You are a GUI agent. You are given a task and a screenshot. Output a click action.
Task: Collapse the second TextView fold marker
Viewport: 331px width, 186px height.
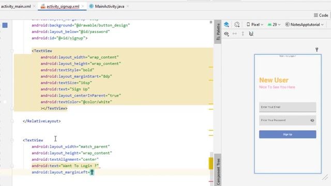coord(12,140)
